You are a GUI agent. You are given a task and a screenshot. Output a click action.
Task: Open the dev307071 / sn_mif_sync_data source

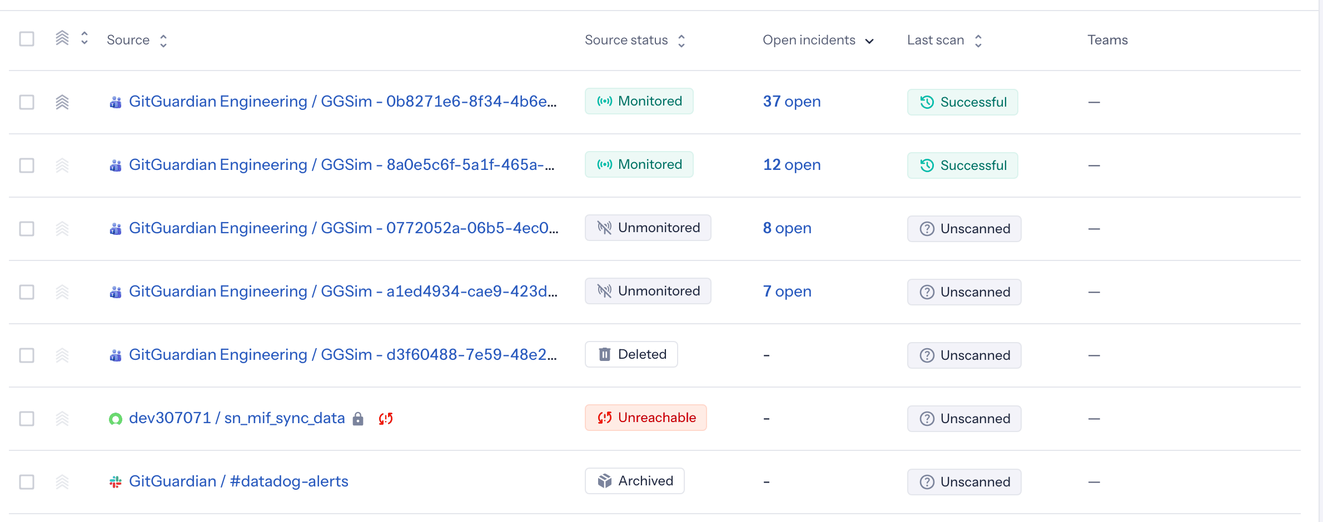point(237,418)
